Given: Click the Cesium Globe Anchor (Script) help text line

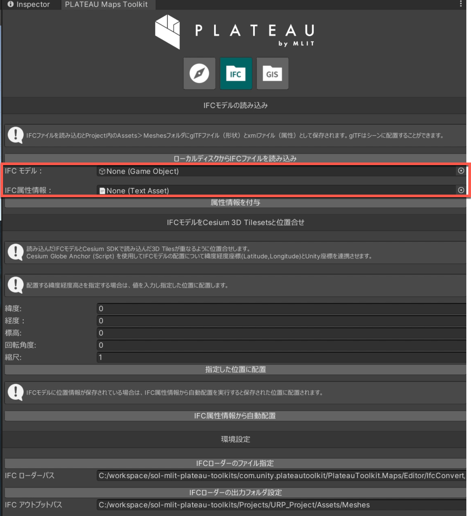Looking at the screenshot, I should pyautogui.click(x=199, y=256).
